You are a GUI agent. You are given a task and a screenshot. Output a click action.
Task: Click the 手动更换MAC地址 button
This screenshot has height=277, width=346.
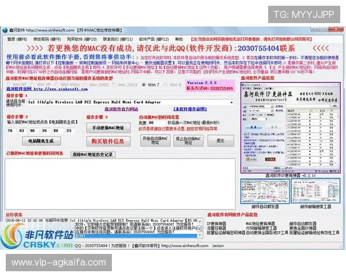tap(108, 128)
